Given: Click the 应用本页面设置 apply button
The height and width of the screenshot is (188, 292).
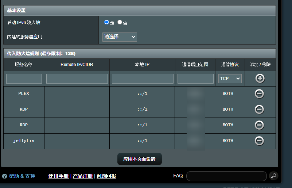Looking at the screenshot, I should tap(139, 159).
